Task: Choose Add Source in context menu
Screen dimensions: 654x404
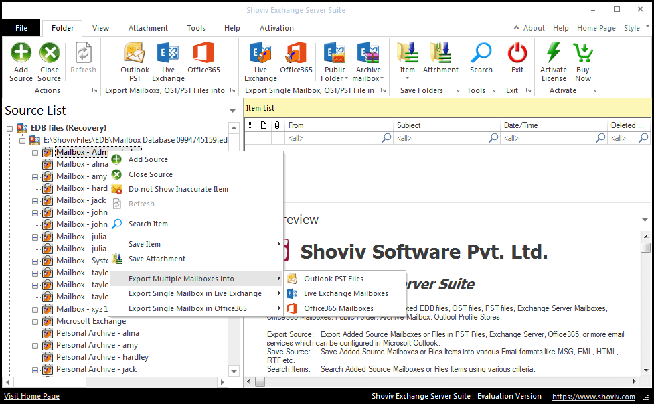Action: (196, 159)
